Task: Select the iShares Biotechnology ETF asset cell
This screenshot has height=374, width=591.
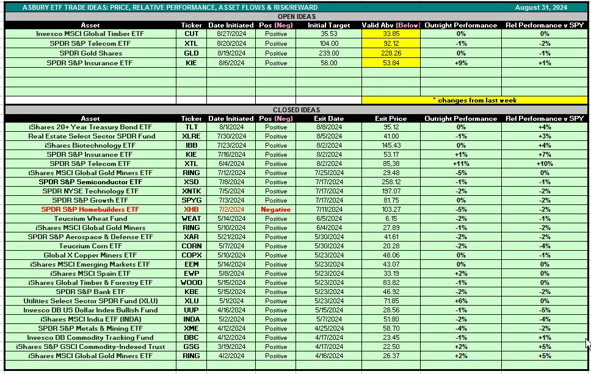Action: coord(90,145)
